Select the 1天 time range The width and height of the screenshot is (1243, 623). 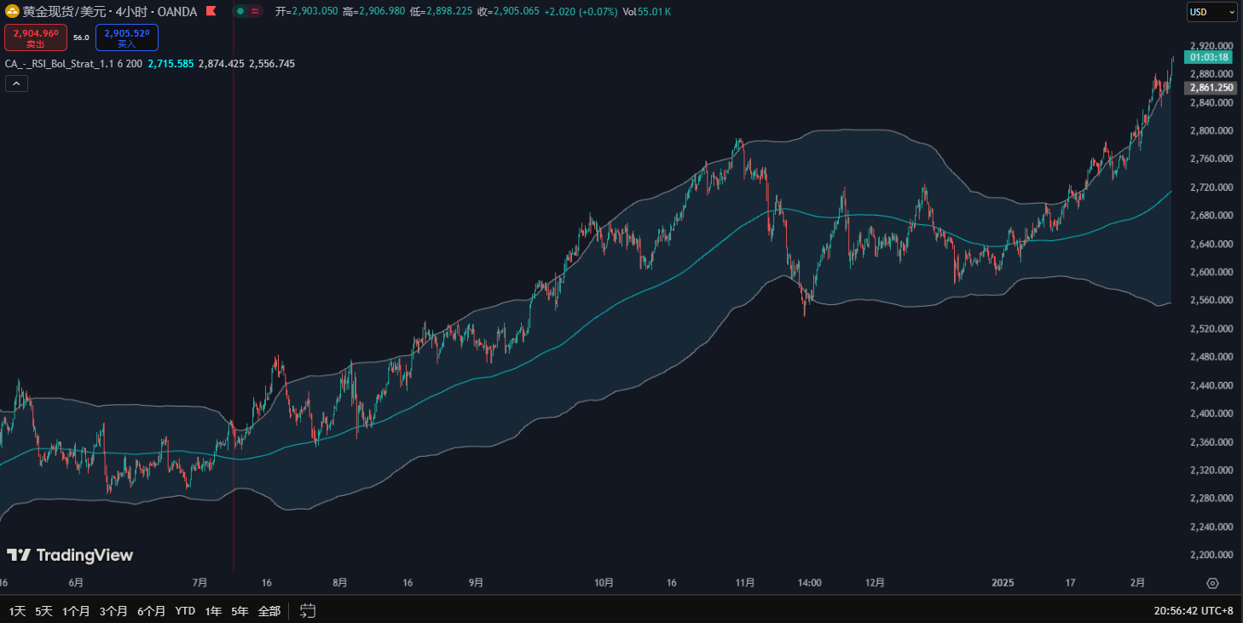(17, 611)
